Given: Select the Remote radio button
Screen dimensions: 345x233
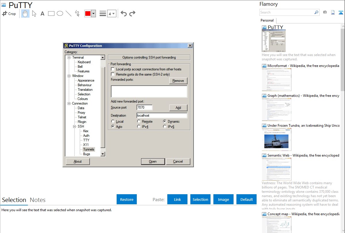Looking at the screenshot, I should pos(139,122).
